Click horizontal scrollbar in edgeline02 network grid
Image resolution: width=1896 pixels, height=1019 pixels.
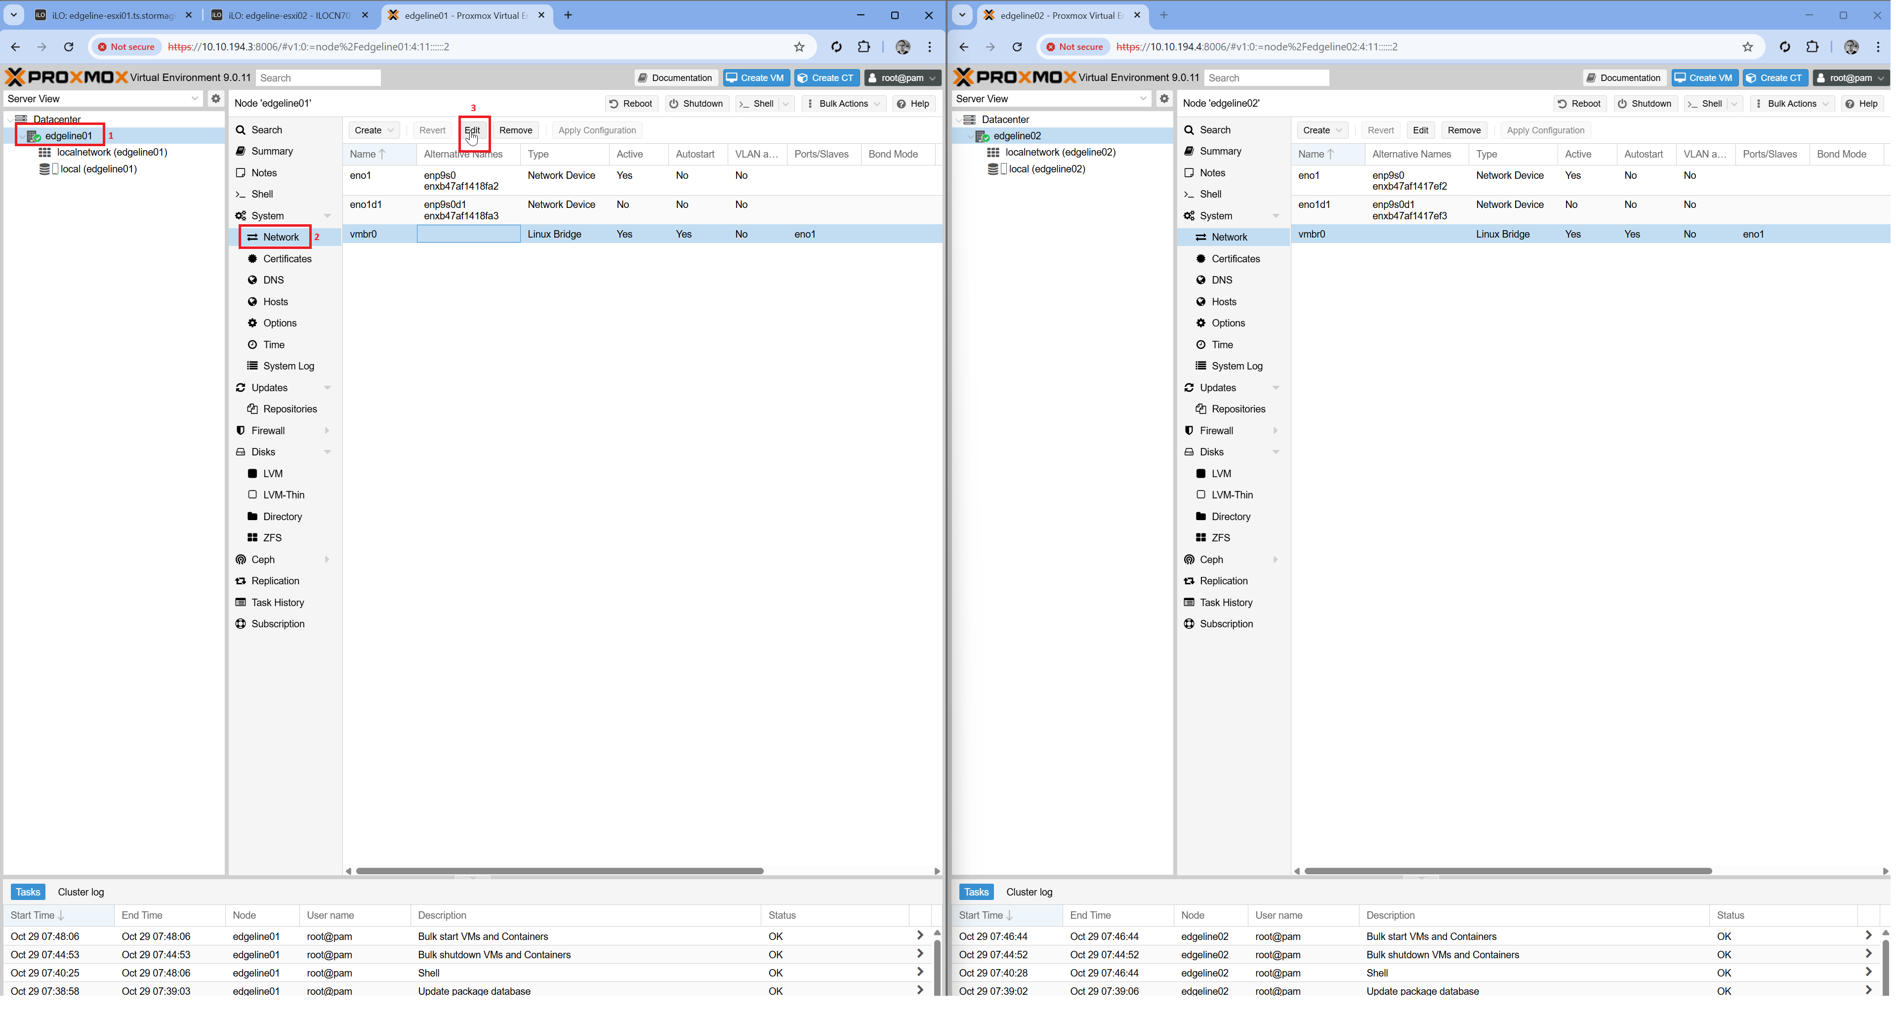point(1507,872)
